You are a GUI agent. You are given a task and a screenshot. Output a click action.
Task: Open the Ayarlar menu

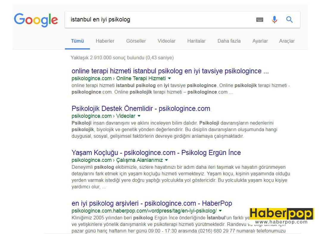[260, 41]
